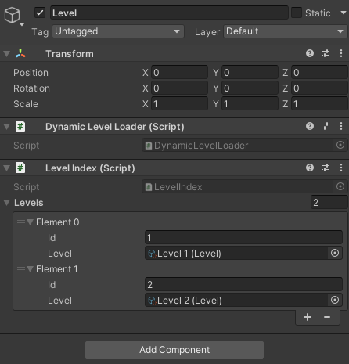Select the Position X input field
The width and height of the screenshot is (349, 364).
click(x=179, y=73)
